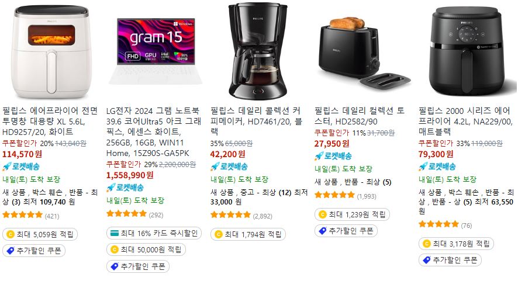The width and height of the screenshot is (525, 281).
Task: Open the HD7461/20 coffee maker title
Action: tap(256, 121)
